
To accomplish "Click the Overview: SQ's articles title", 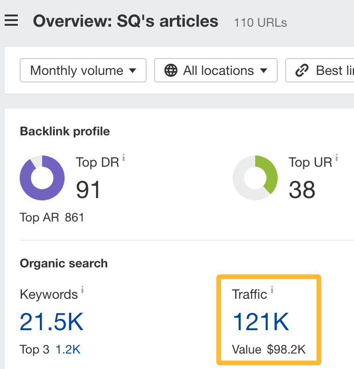I will coord(125,21).
